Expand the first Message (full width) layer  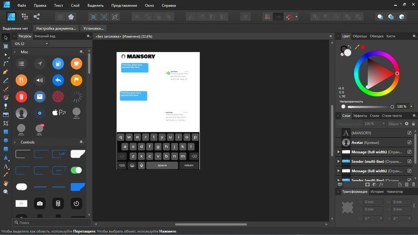(x=339, y=152)
